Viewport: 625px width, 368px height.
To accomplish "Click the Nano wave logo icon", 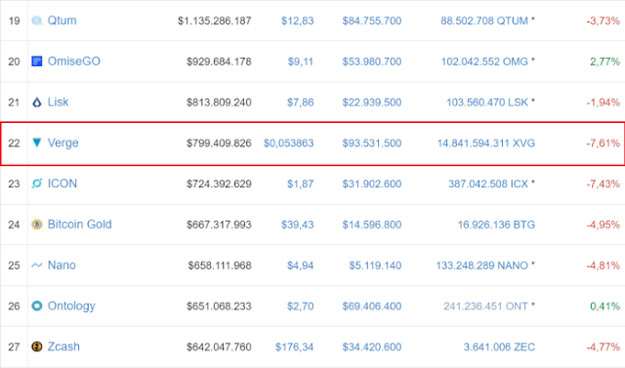I will [37, 266].
